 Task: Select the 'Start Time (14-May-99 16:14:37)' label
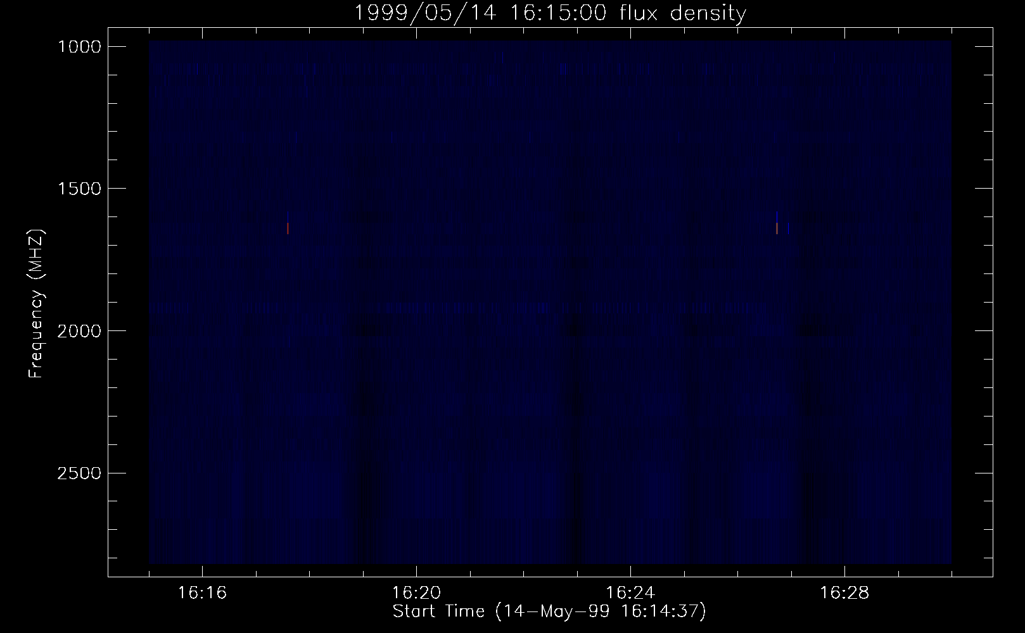coord(549,611)
